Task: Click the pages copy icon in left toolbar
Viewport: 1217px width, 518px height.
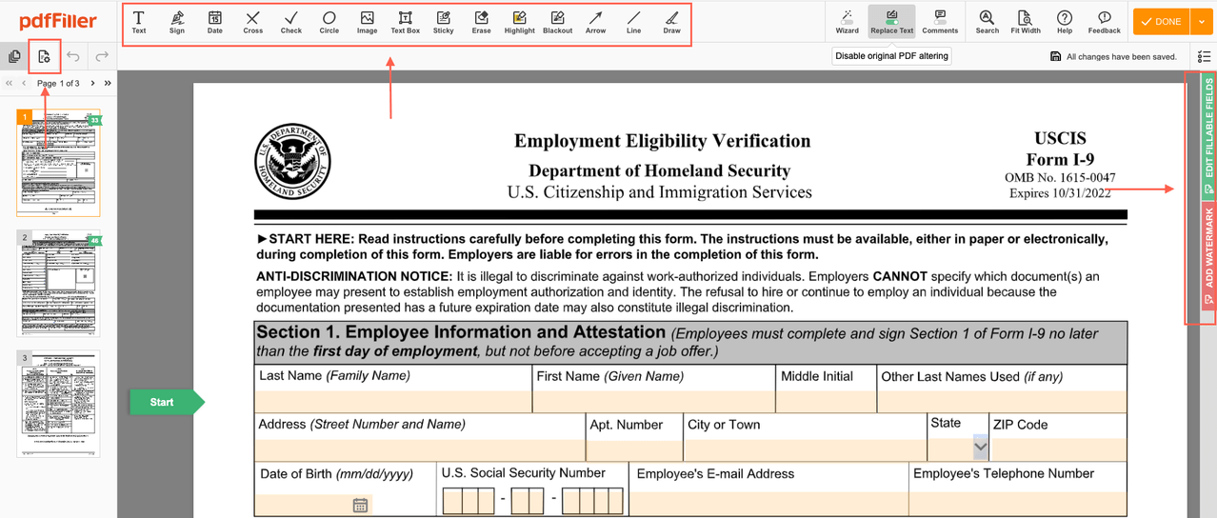Action: coord(14,57)
